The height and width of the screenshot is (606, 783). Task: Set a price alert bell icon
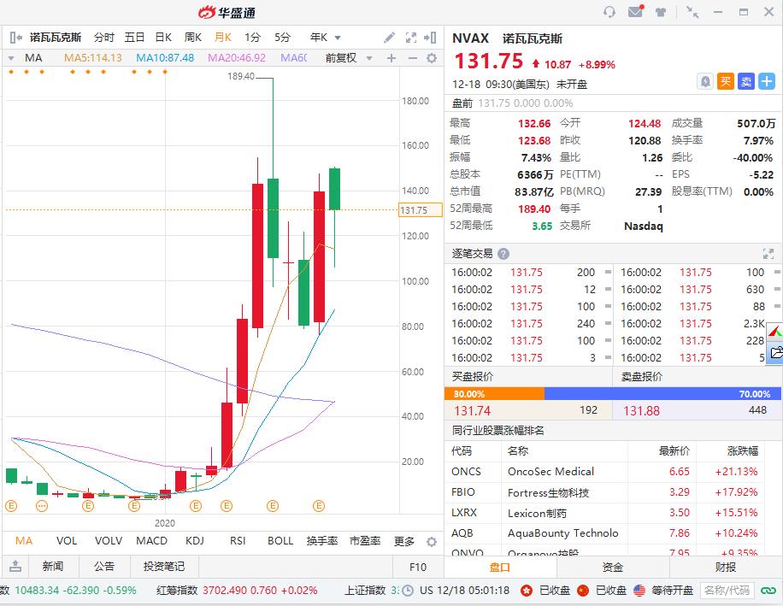[x=705, y=81]
